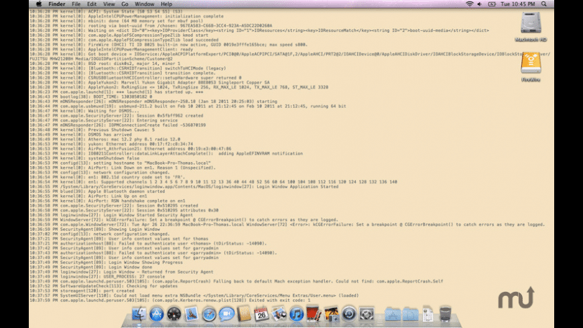Open the Wi-Fi status menu
The height and width of the screenshot is (328, 583).
pos(470,4)
